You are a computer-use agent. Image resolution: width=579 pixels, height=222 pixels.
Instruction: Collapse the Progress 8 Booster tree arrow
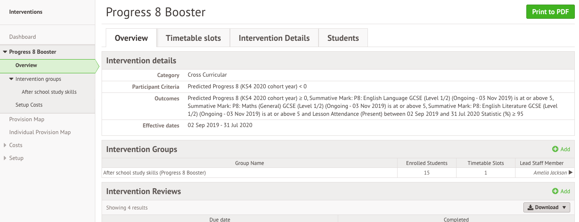point(5,52)
